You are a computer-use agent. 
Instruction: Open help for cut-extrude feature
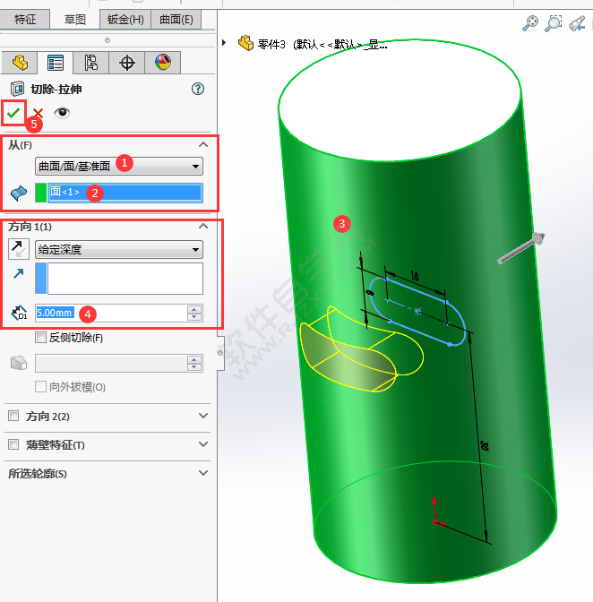pos(198,89)
